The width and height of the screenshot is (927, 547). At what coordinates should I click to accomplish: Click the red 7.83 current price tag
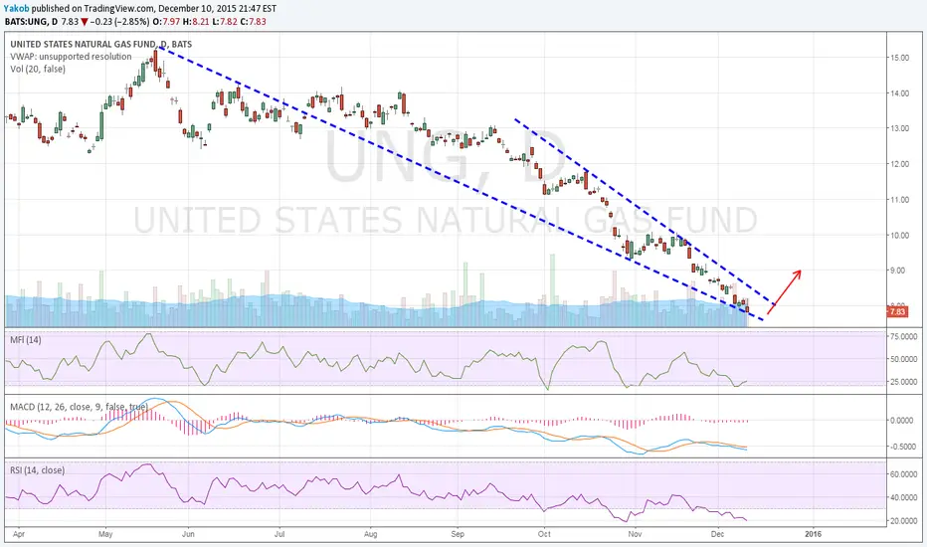(x=897, y=311)
